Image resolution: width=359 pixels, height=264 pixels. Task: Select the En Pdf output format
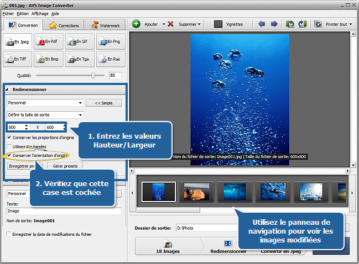click(48, 41)
